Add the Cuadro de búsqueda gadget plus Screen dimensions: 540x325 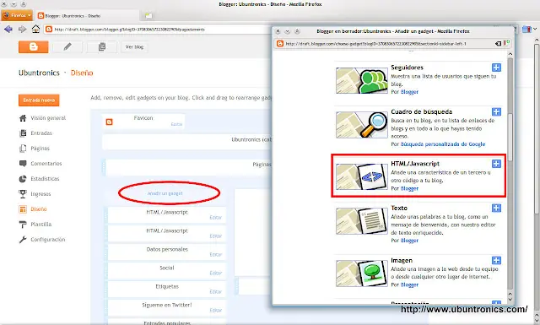tap(496, 111)
